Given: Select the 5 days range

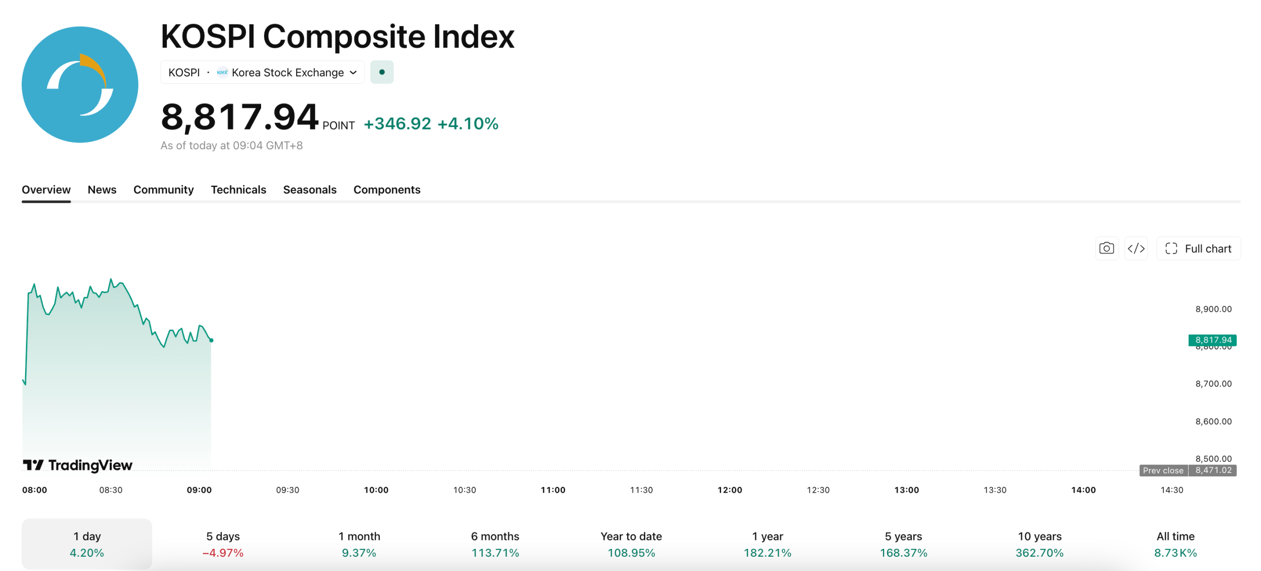Looking at the screenshot, I should [223, 544].
